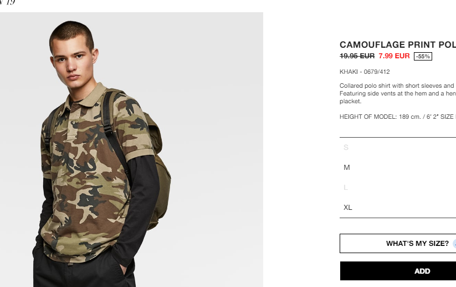This screenshot has width=456, height=287.
Task: Click the Height of Model info line
Action: [398, 117]
